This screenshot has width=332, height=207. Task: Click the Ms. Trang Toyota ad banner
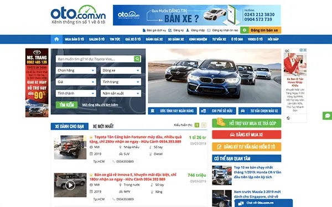pyautogui.click(x=37, y=83)
